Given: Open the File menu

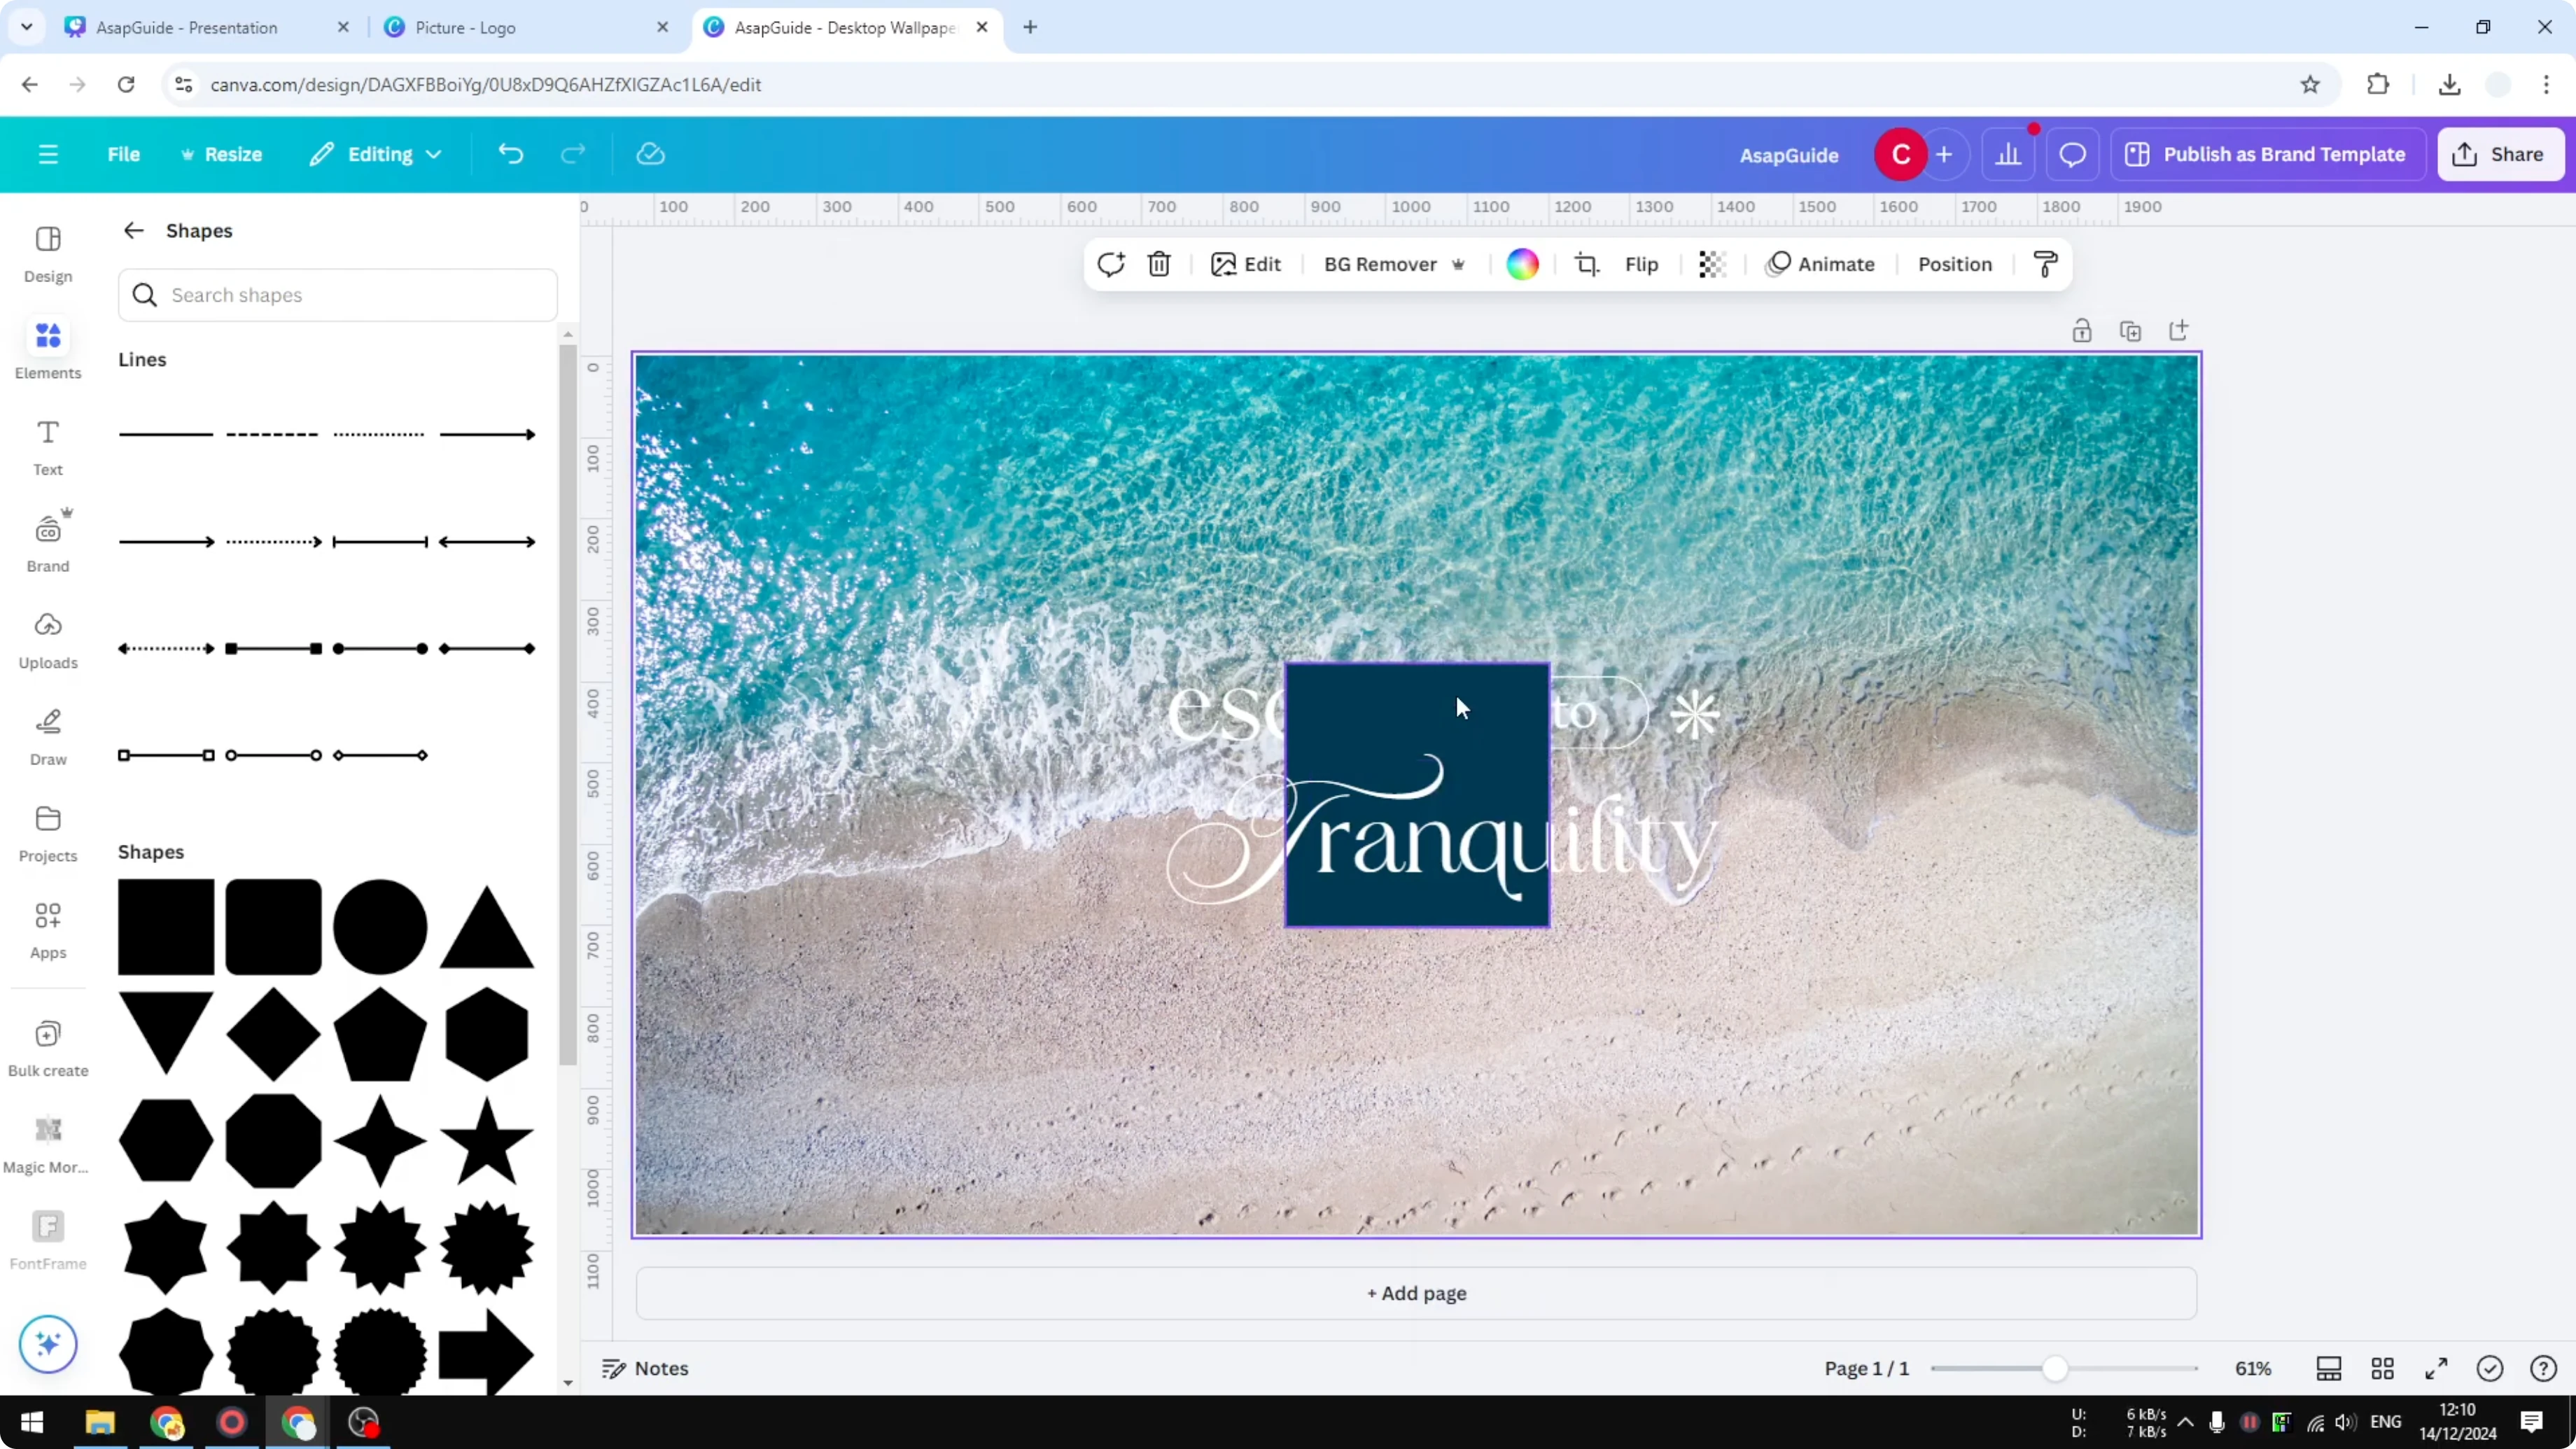Looking at the screenshot, I should 124,153.
